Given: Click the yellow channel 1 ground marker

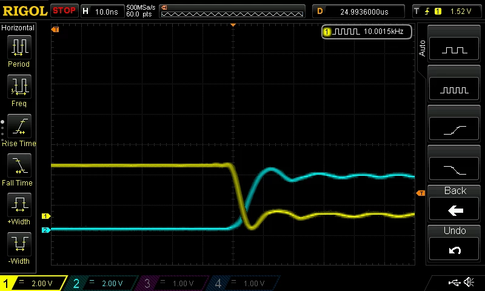Looking at the screenshot, I should 46,216.
